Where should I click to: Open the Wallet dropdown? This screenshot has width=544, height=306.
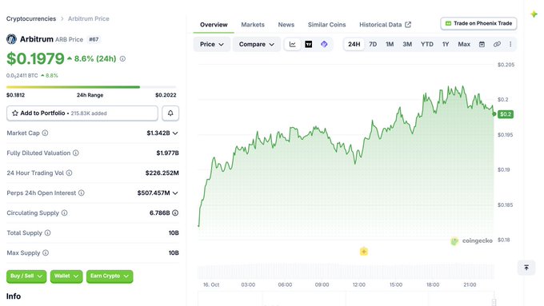(66, 276)
